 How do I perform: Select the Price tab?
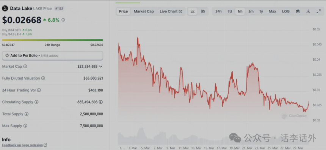coord(123,11)
